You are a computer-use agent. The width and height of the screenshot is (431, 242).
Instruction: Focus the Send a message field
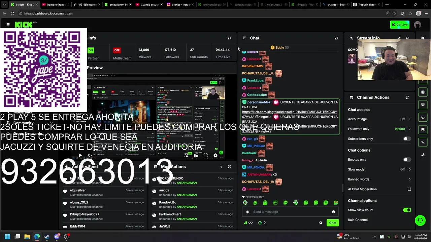[x=291, y=212]
